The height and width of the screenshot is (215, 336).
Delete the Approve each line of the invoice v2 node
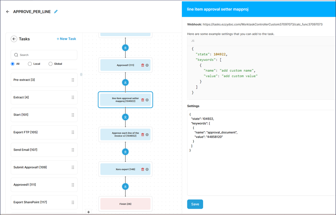pos(142,135)
